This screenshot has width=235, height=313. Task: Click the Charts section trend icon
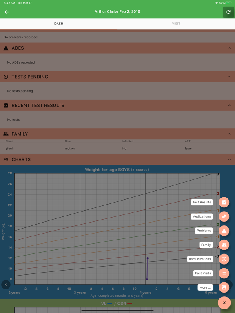pyautogui.click(x=6, y=159)
